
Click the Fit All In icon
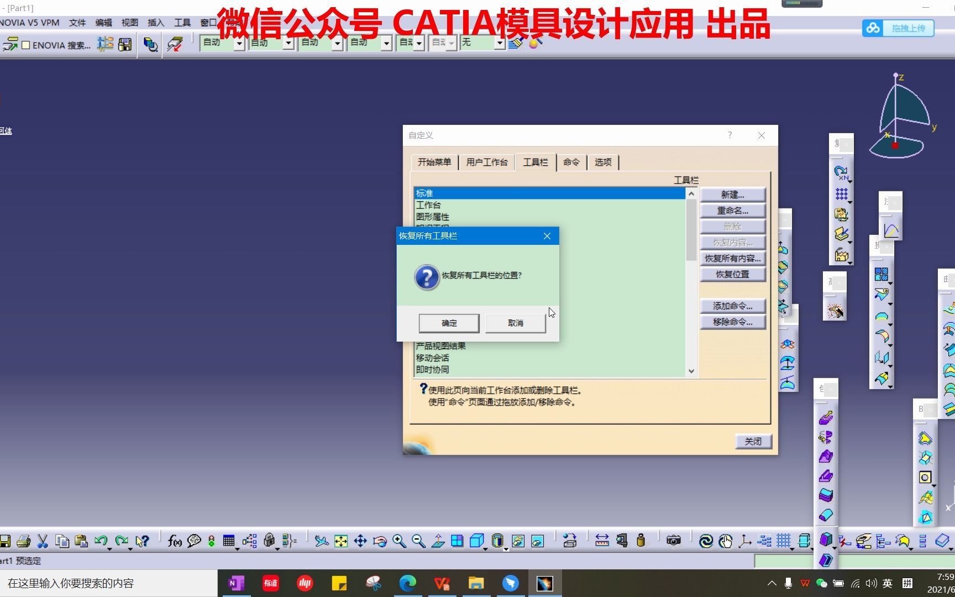[x=341, y=541]
